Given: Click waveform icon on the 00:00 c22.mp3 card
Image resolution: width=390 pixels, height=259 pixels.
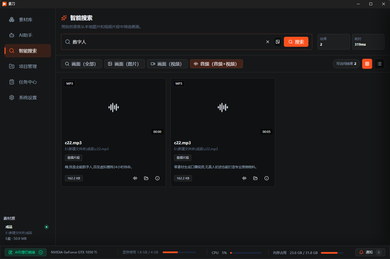Looking at the screenshot, I should coord(135,178).
